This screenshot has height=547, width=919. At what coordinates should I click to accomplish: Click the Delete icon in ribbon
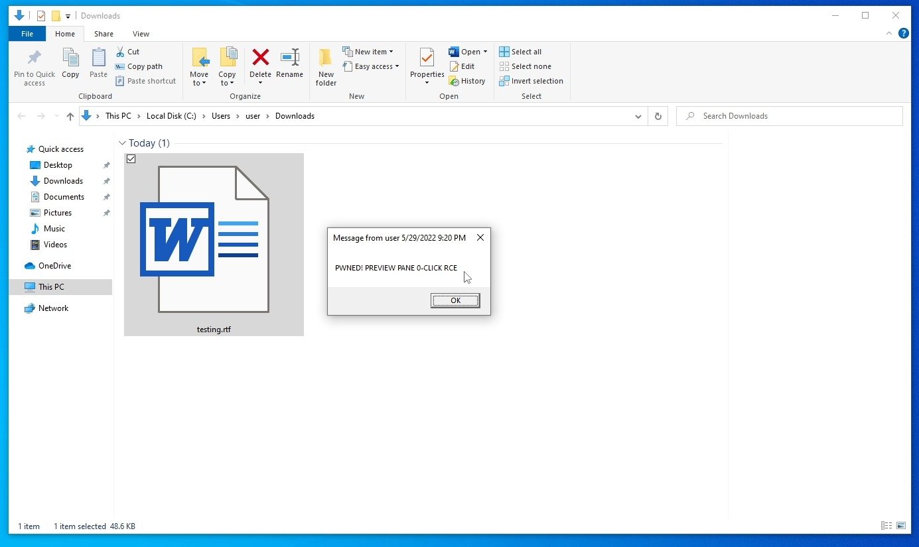[x=260, y=58]
